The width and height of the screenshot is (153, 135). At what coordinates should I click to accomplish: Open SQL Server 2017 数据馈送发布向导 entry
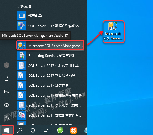coord(55,96)
